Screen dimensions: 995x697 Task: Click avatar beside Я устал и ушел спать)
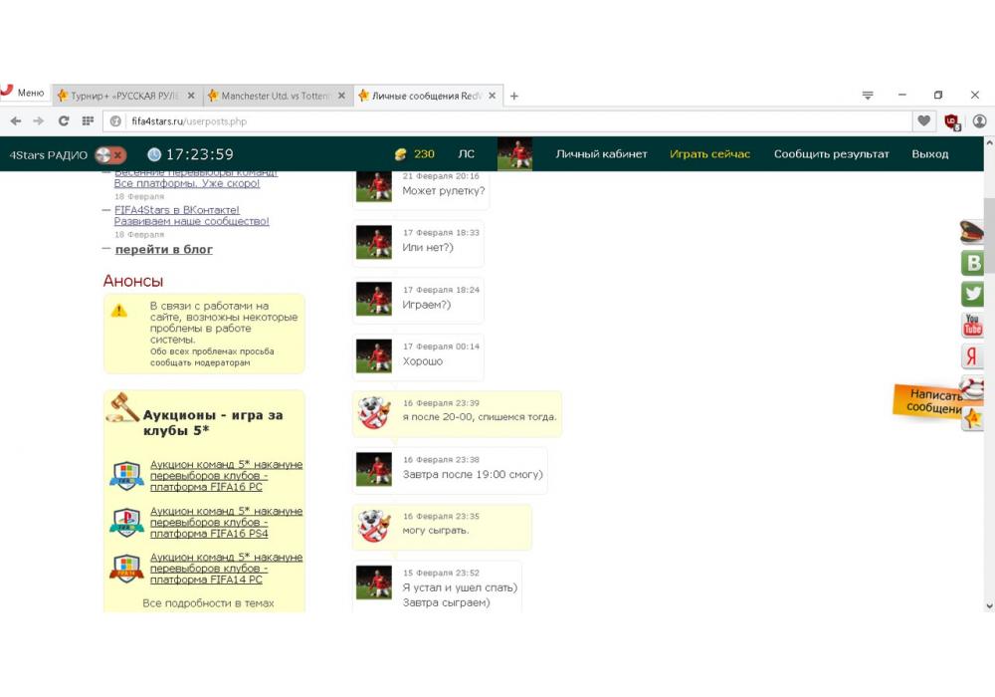(374, 582)
